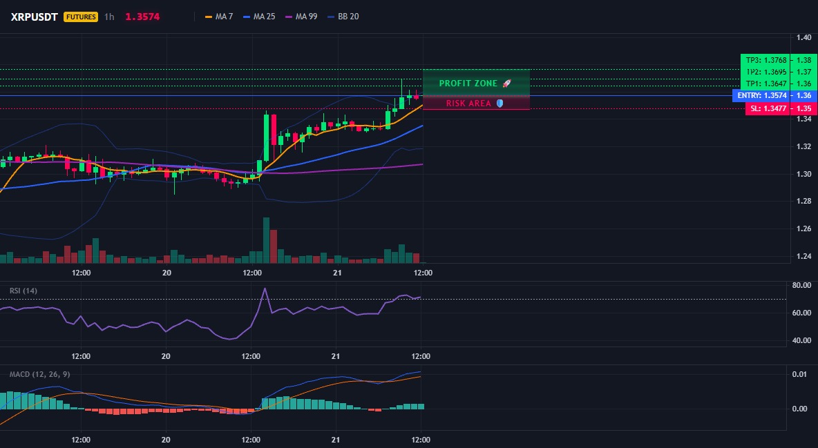This screenshot has width=818, height=448.
Task: Open the RSI (14) indicator label
Action: click(23, 291)
